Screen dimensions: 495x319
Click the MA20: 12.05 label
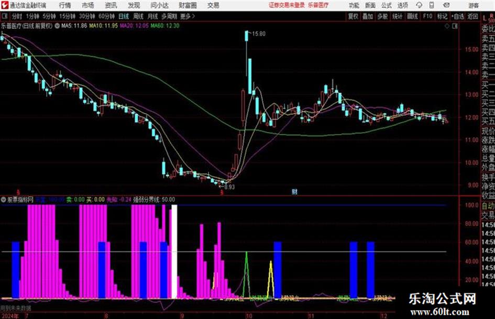coord(134,26)
